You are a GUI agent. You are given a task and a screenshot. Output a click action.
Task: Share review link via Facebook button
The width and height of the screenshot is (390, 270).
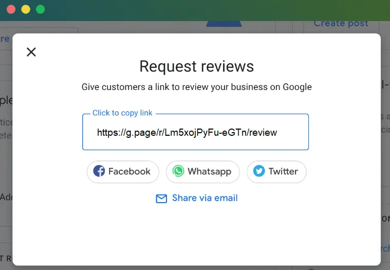pyautogui.click(x=123, y=172)
